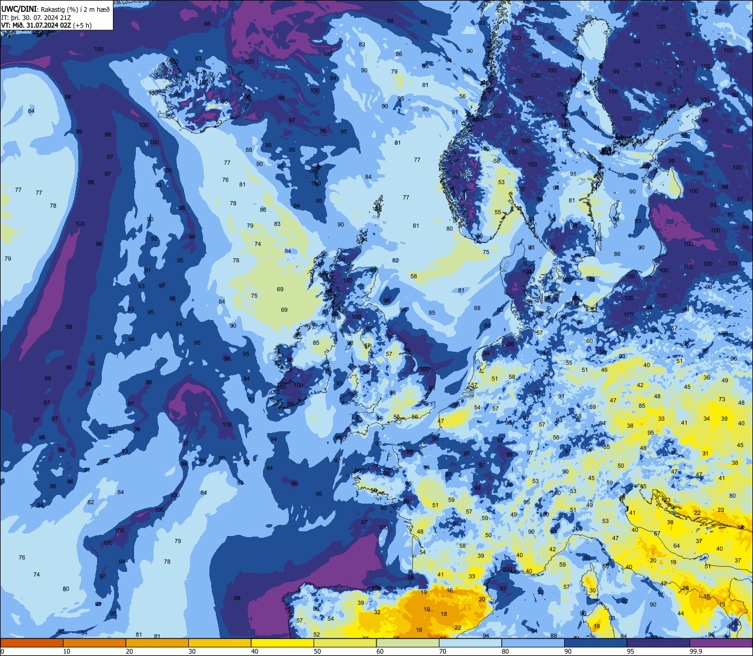Click the legend tick label '70'
Screen dimensions: 753x656
pos(442,651)
